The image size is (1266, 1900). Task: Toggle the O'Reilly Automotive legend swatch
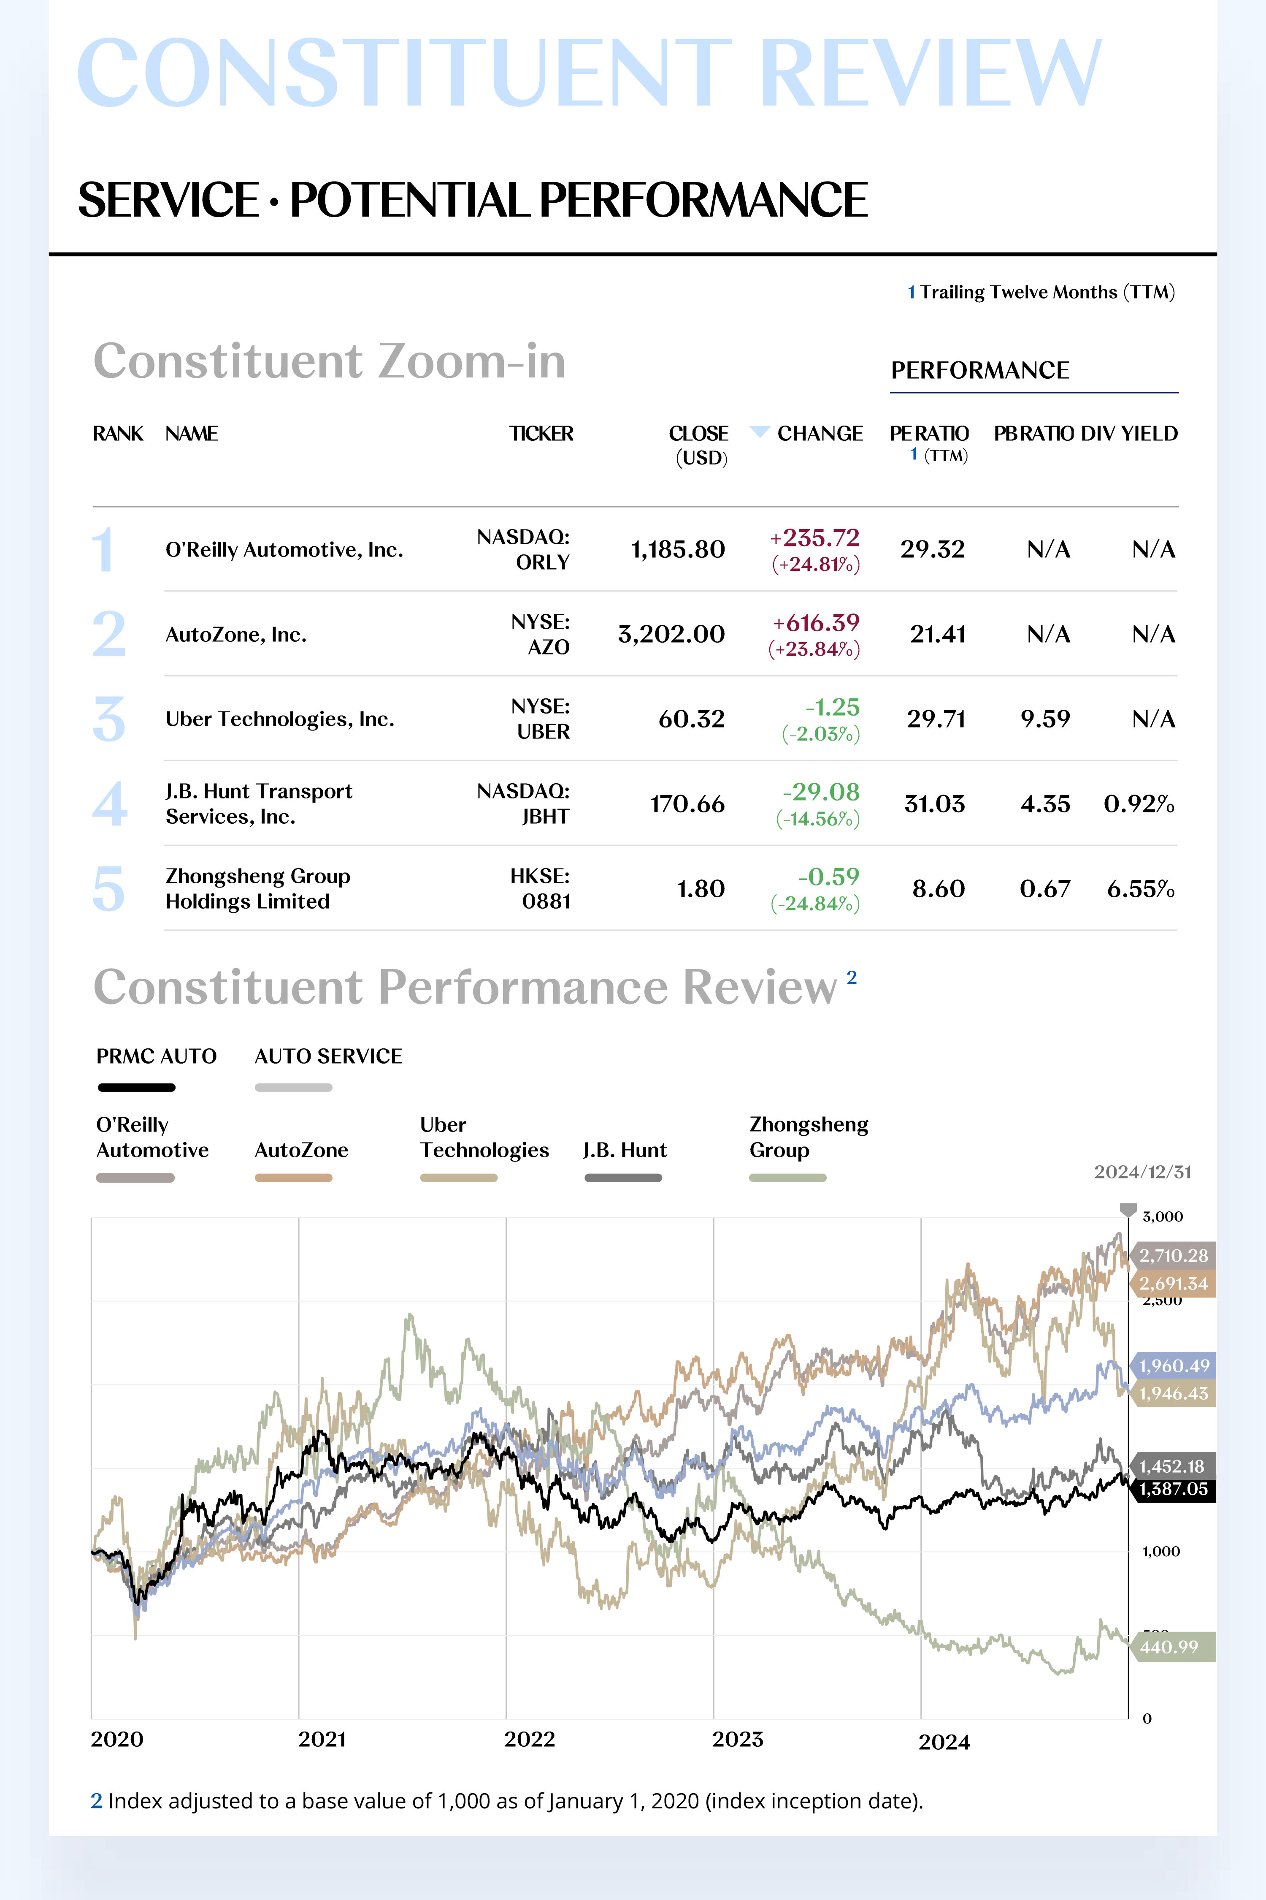coord(135,1178)
